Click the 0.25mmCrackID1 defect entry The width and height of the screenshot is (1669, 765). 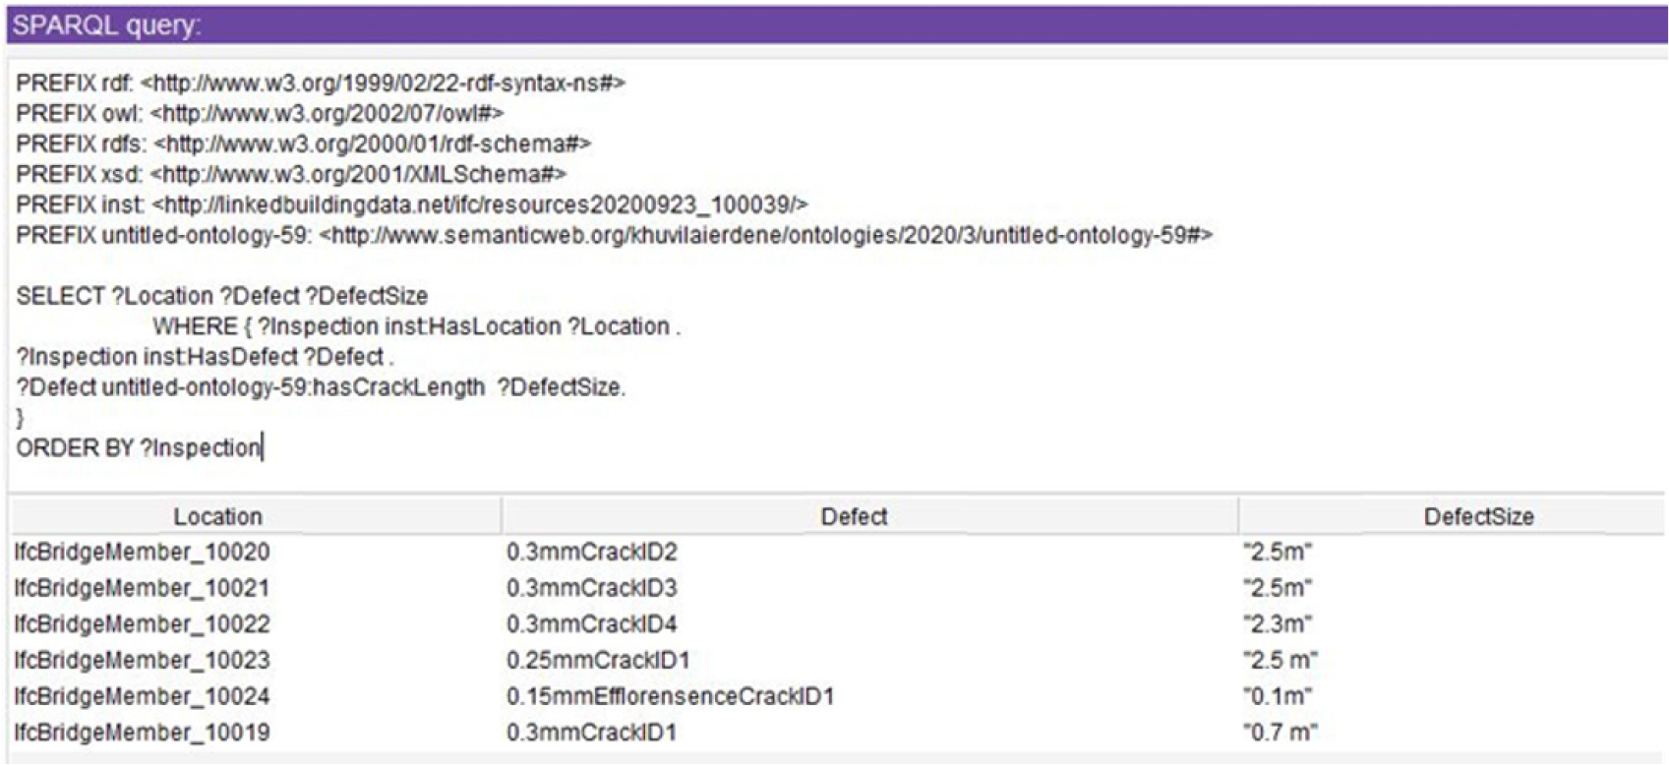(x=598, y=660)
